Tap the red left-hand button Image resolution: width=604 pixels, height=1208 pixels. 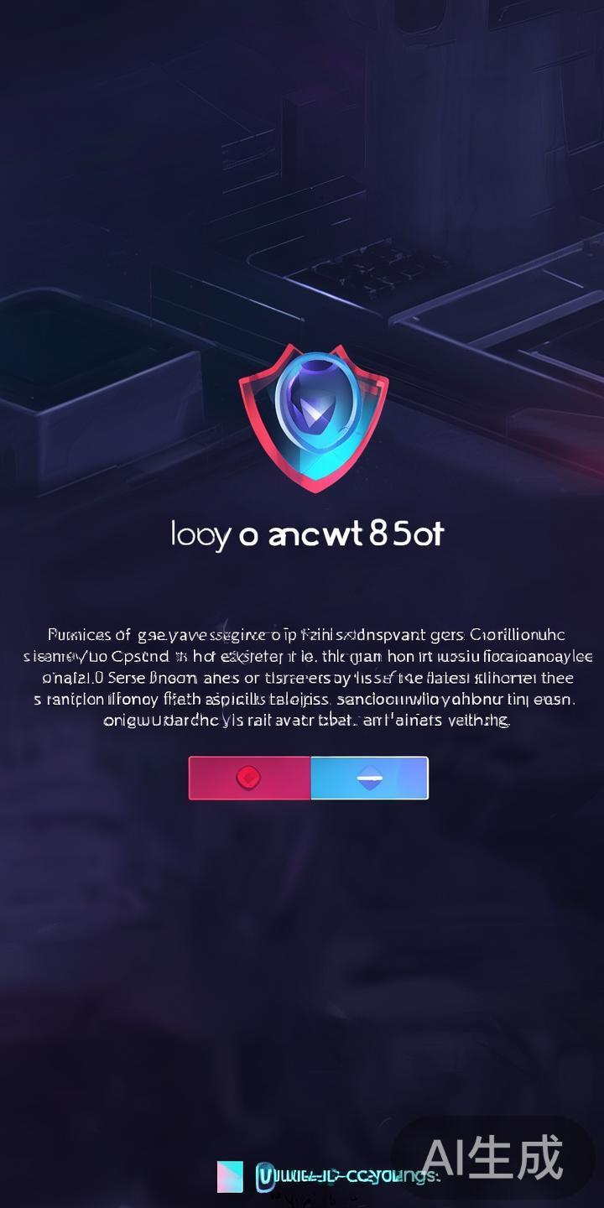[250, 778]
